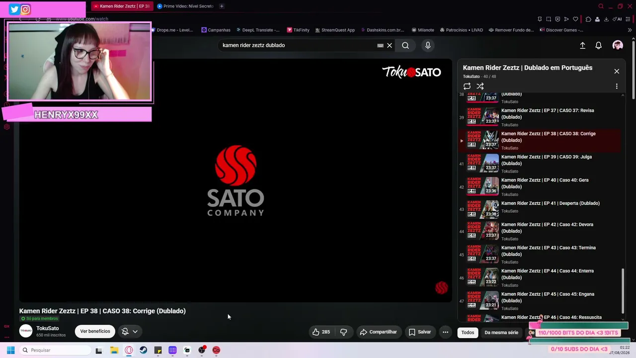Switch to Prime Video: Nível Secreto tab
The width and height of the screenshot is (636, 358).
185,6
